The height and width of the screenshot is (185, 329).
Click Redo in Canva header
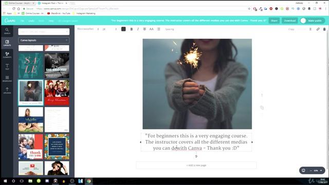pos(41,21)
